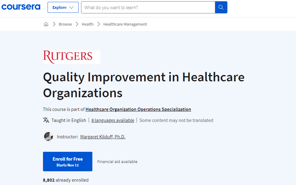Click the home icon in the breadcrumb

click(x=46, y=24)
